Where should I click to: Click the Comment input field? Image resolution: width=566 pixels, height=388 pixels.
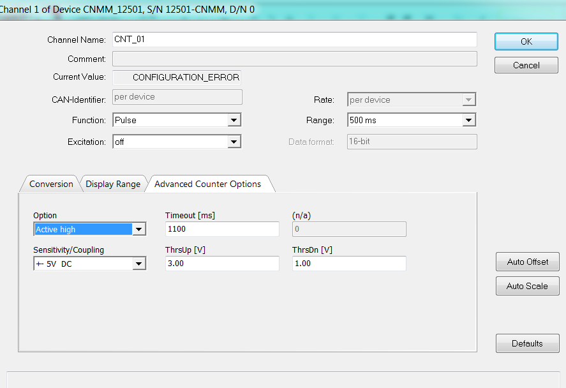point(295,59)
